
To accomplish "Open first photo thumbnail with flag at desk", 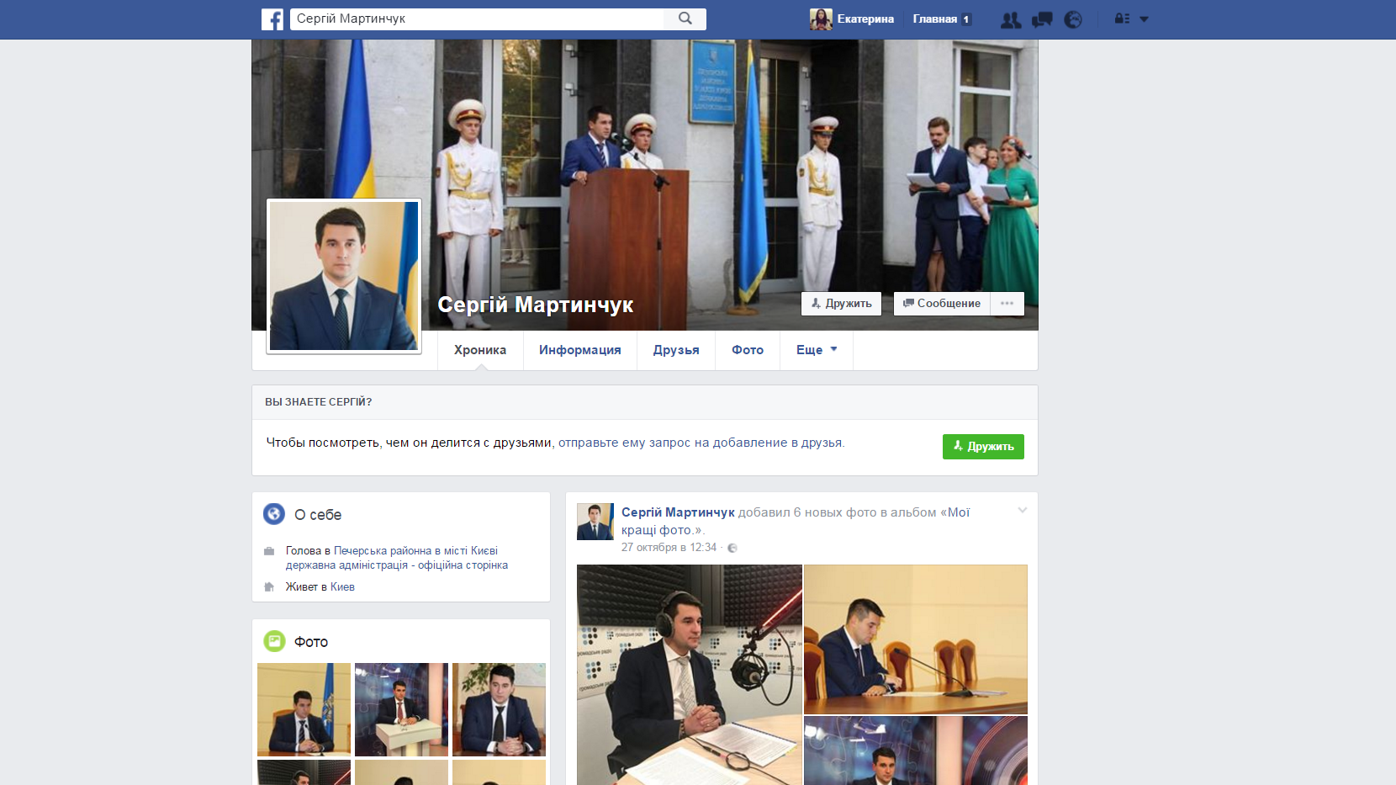I will pyautogui.click(x=304, y=709).
